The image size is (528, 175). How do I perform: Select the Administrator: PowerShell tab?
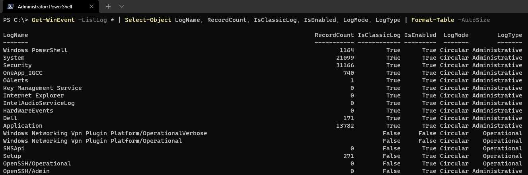pyautogui.click(x=51, y=6)
